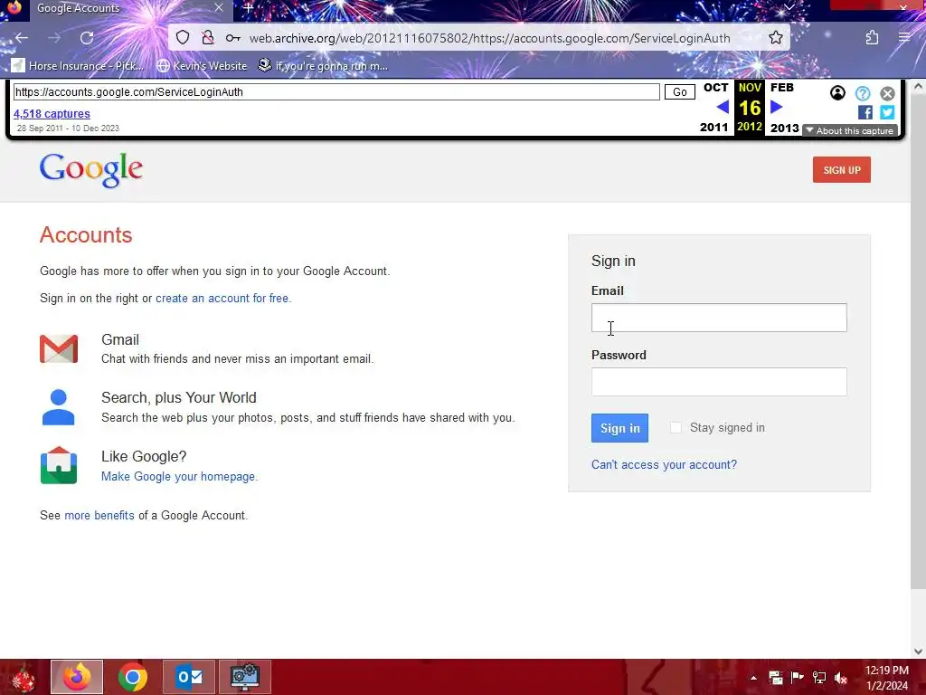This screenshot has width=926, height=695.
Task: Go to next capture with right arrow
Action: pyautogui.click(x=777, y=107)
